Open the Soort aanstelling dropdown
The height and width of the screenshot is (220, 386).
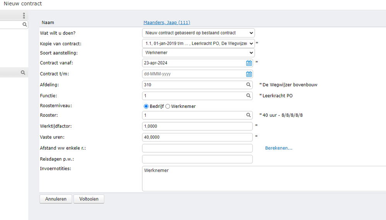click(x=198, y=53)
